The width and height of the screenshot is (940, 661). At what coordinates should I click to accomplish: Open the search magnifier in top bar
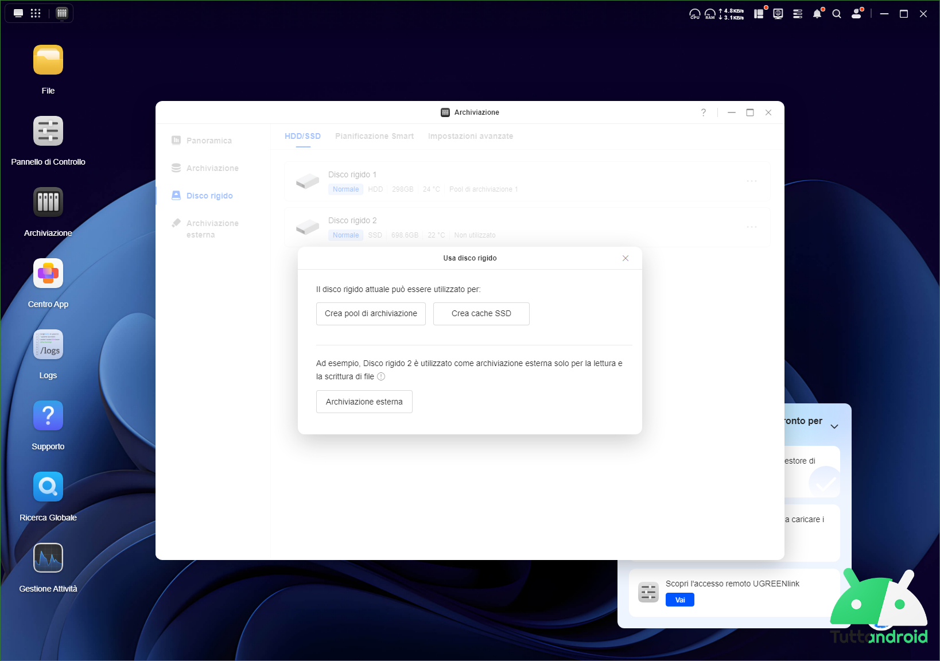click(x=837, y=14)
